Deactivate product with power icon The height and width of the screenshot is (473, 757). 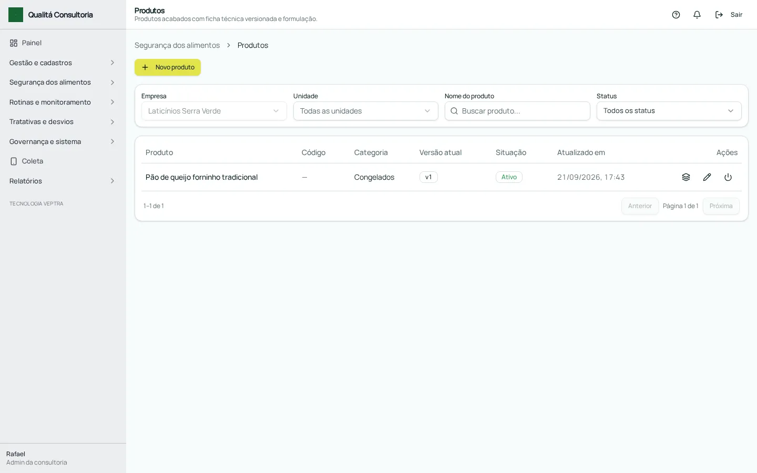(728, 177)
